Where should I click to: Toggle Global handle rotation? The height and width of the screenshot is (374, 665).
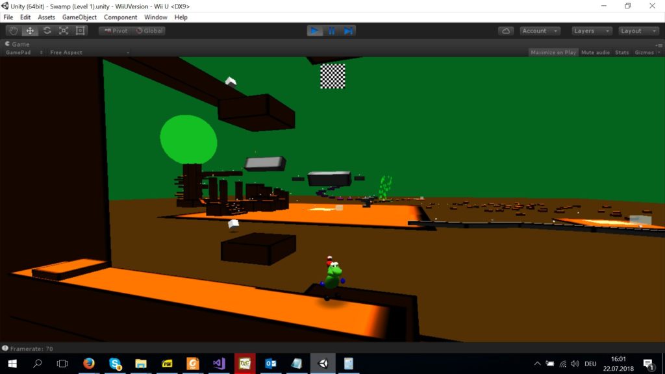click(x=149, y=31)
